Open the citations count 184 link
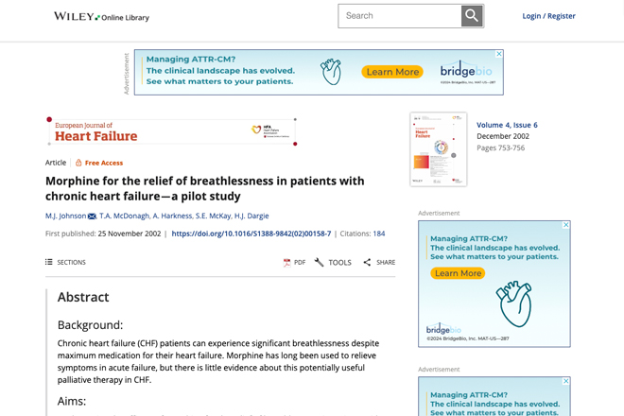The height and width of the screenshot is (416, 624). 379,234
